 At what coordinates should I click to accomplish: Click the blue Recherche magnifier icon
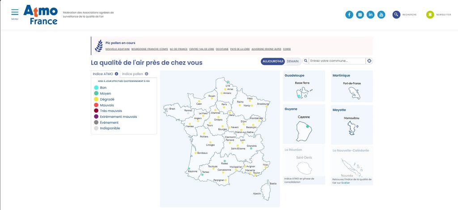pos(396,15)
